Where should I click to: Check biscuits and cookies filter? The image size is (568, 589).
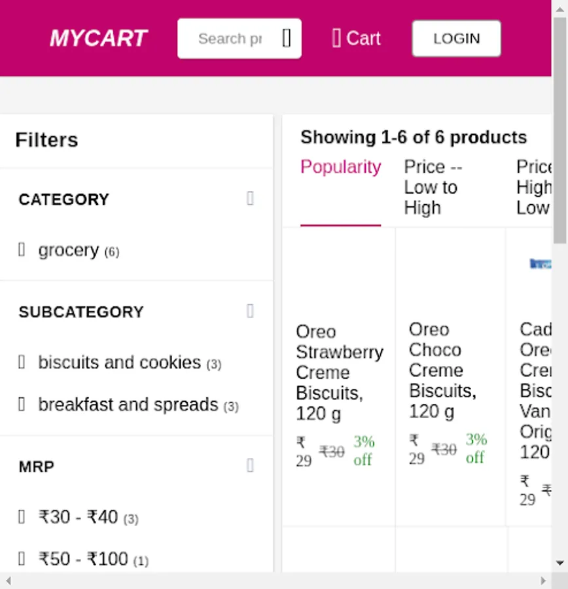click(22, 362)
